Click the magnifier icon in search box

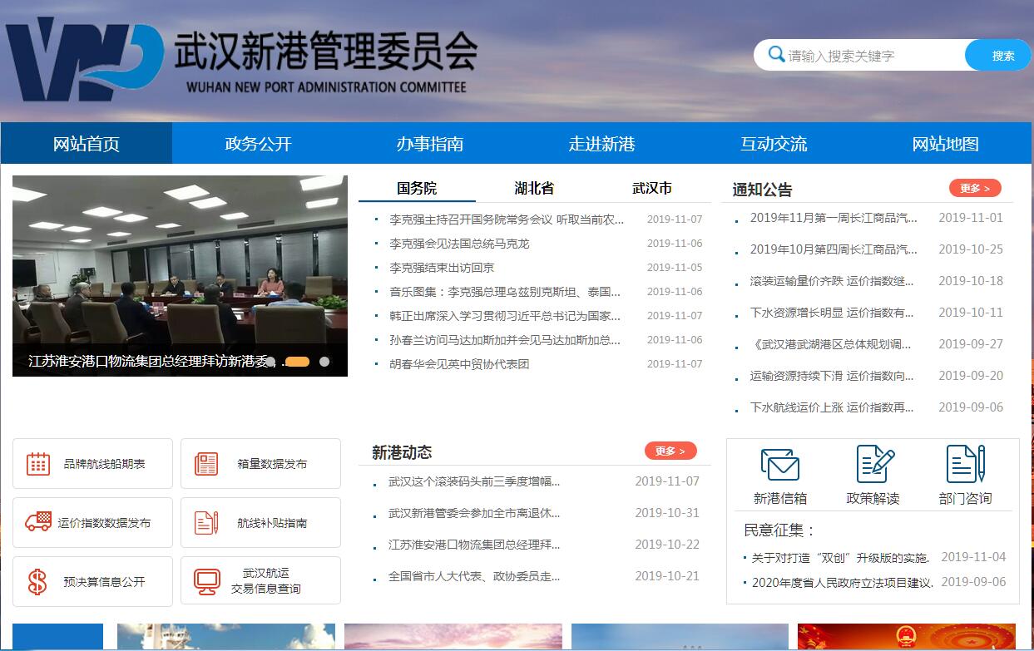pos(776,55)
